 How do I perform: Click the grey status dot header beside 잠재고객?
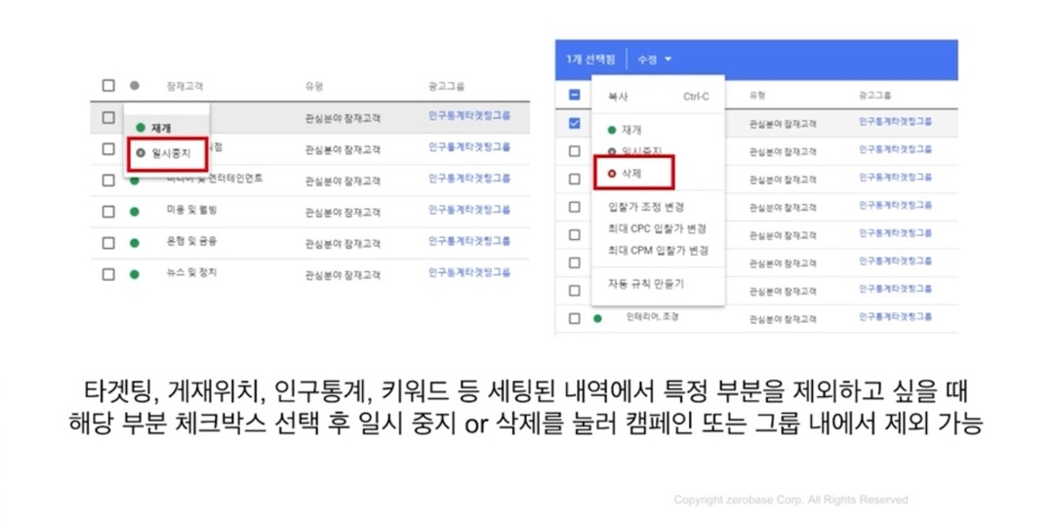135,86
